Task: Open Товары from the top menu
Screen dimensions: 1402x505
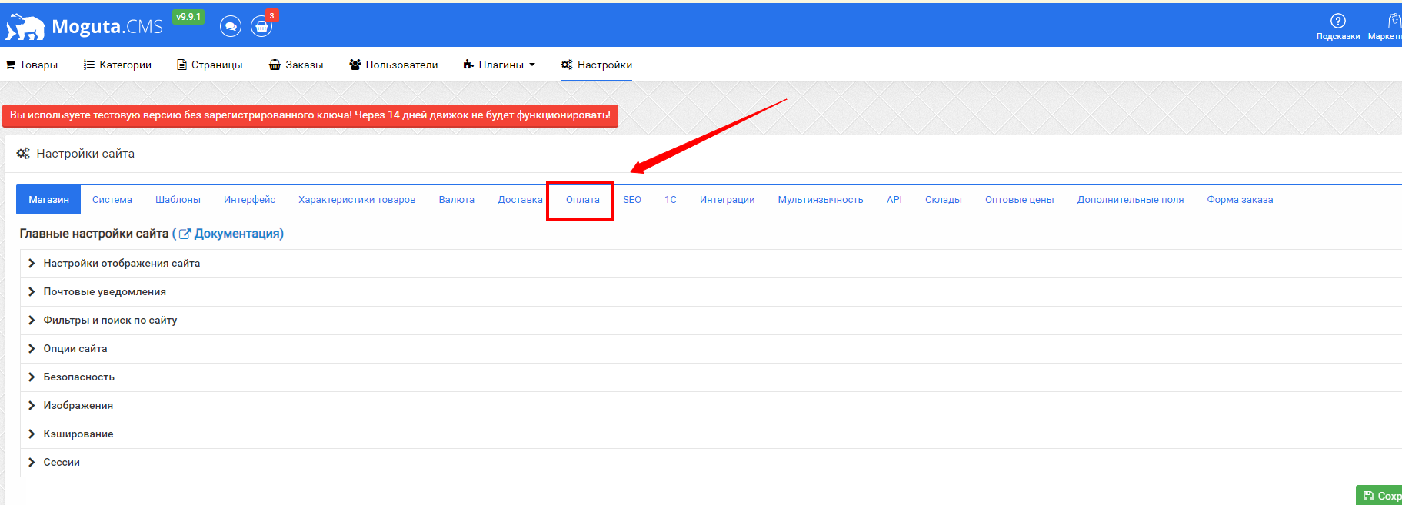Action: [32, 65]
